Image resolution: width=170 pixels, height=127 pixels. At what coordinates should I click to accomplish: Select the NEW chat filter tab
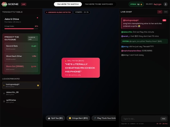(166, 12)
